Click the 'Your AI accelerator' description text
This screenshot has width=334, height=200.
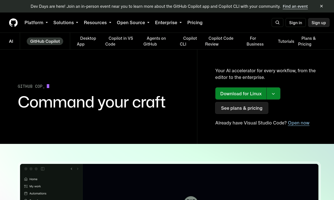point(266,74)
